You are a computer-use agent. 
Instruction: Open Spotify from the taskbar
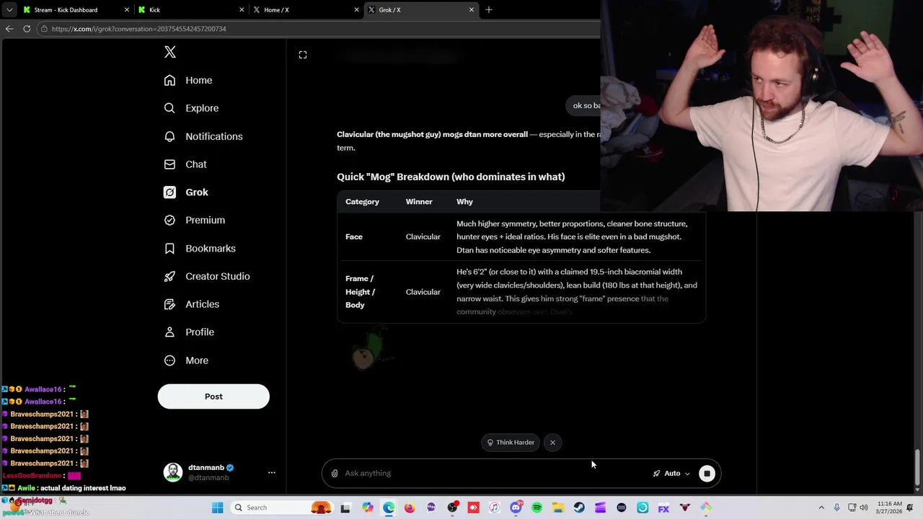(x=537, y=508)
